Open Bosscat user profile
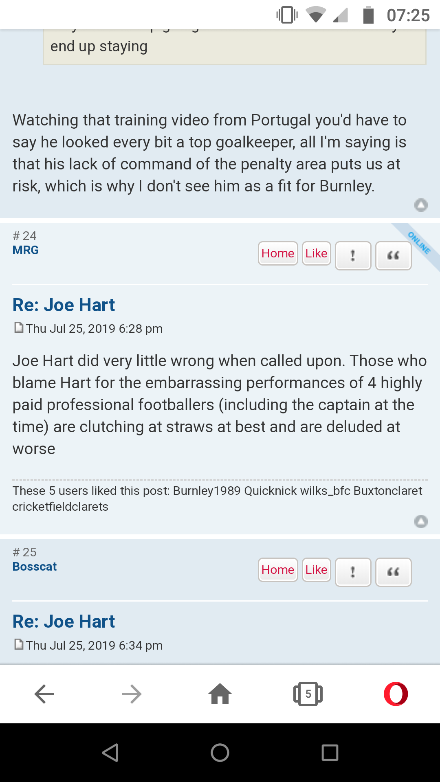Screen dimensions: 440x782 click(x=35, y=567)
